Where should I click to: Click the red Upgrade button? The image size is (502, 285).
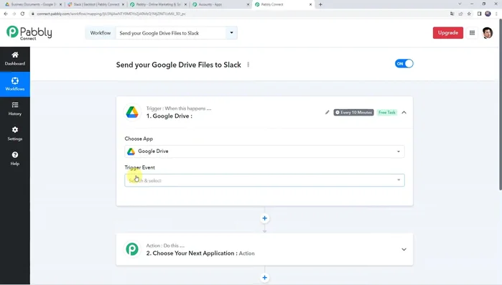448,32
